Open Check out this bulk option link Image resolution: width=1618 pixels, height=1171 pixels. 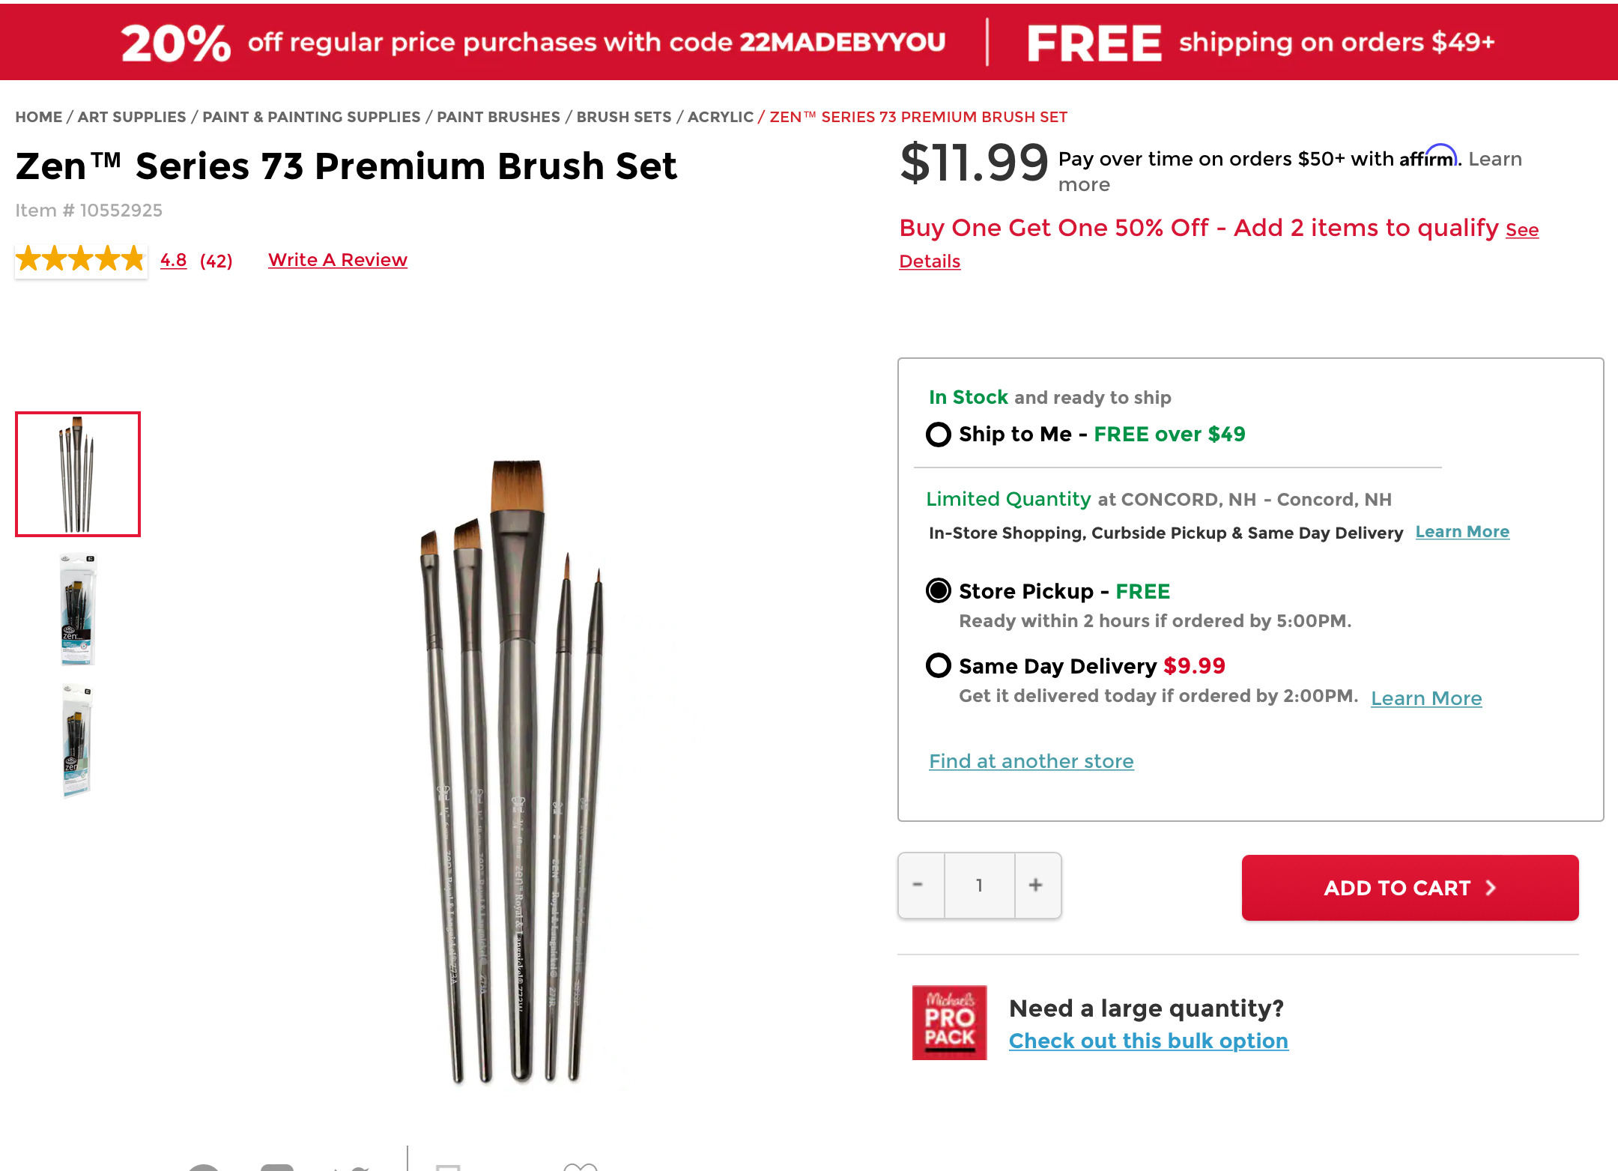(x=1148, y=1041)
